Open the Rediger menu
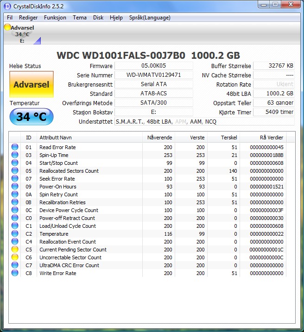Screen dimensions: 304x332 pos(28,18)
